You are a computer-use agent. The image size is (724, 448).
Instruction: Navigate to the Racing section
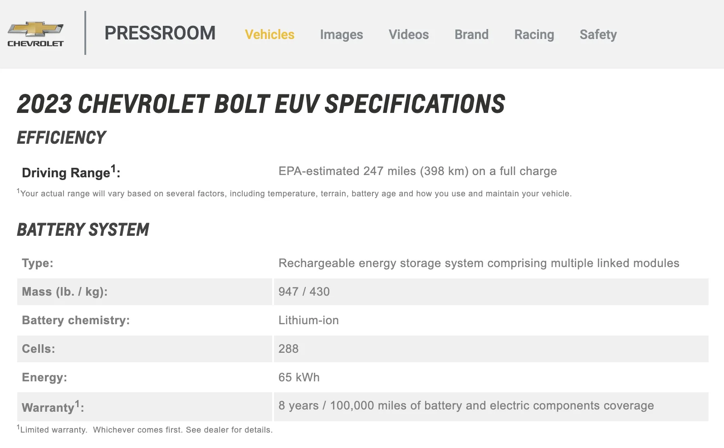pyautogui.click(x=534, y=35)
